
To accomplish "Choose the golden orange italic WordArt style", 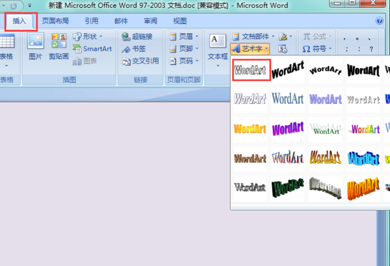I will pos(326,159).
